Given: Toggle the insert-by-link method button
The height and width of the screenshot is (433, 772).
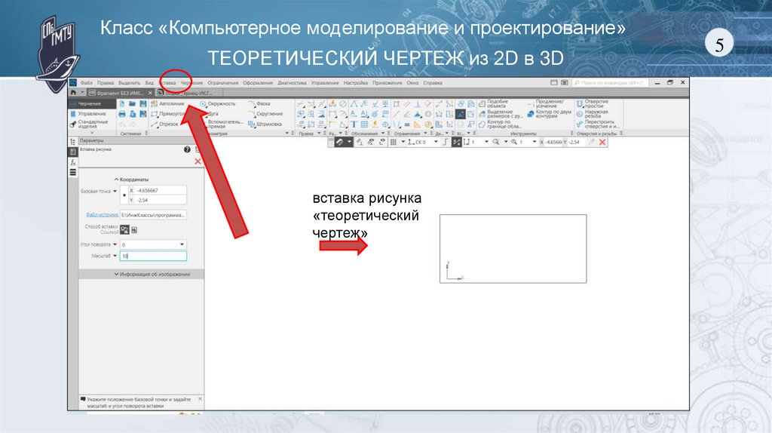Looking at the screenshot, I should click(125, 229).
